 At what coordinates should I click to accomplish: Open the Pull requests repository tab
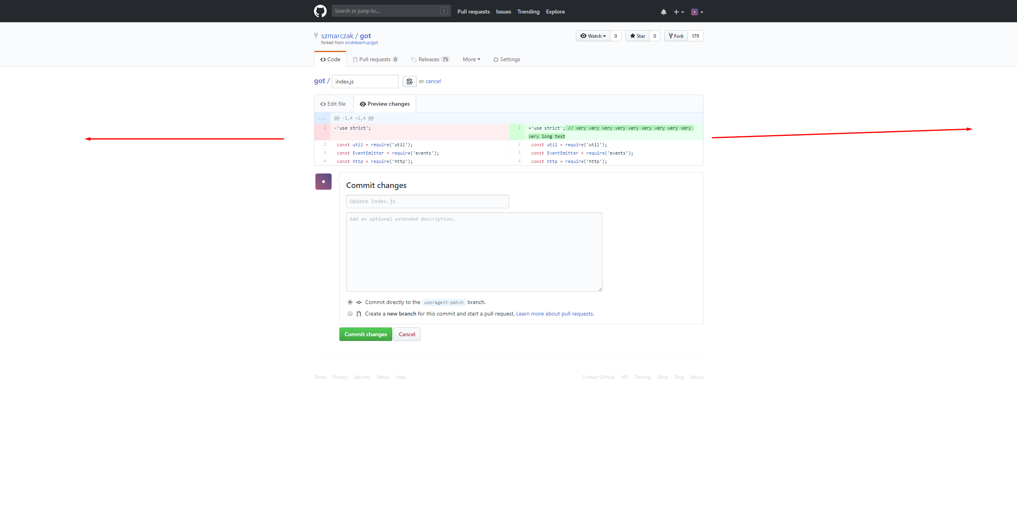(x=375, y=59)
